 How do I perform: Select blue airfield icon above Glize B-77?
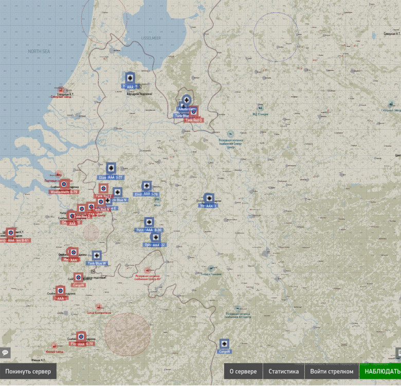pyautogui.click(x=111, y=168)
